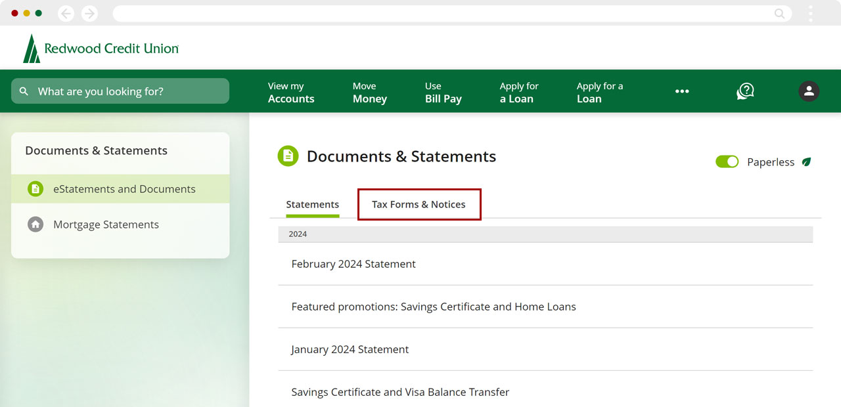Screen dimensions: 841x407
Task: Open the help chat question icon
Action: 745,91
